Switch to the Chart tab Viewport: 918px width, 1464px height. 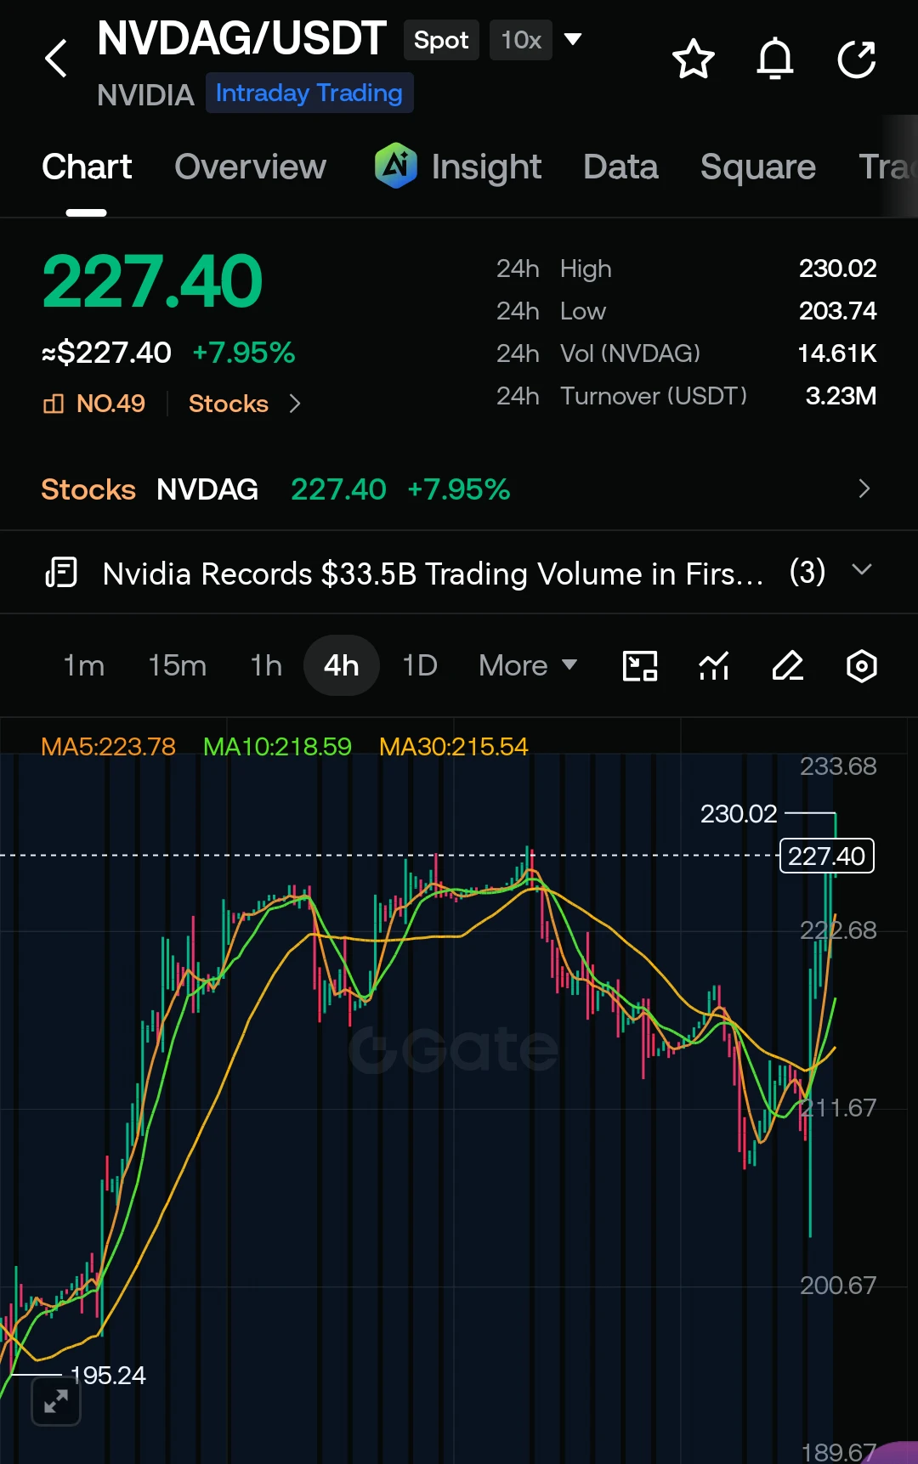pyautogui.click(x=87, y=167)
